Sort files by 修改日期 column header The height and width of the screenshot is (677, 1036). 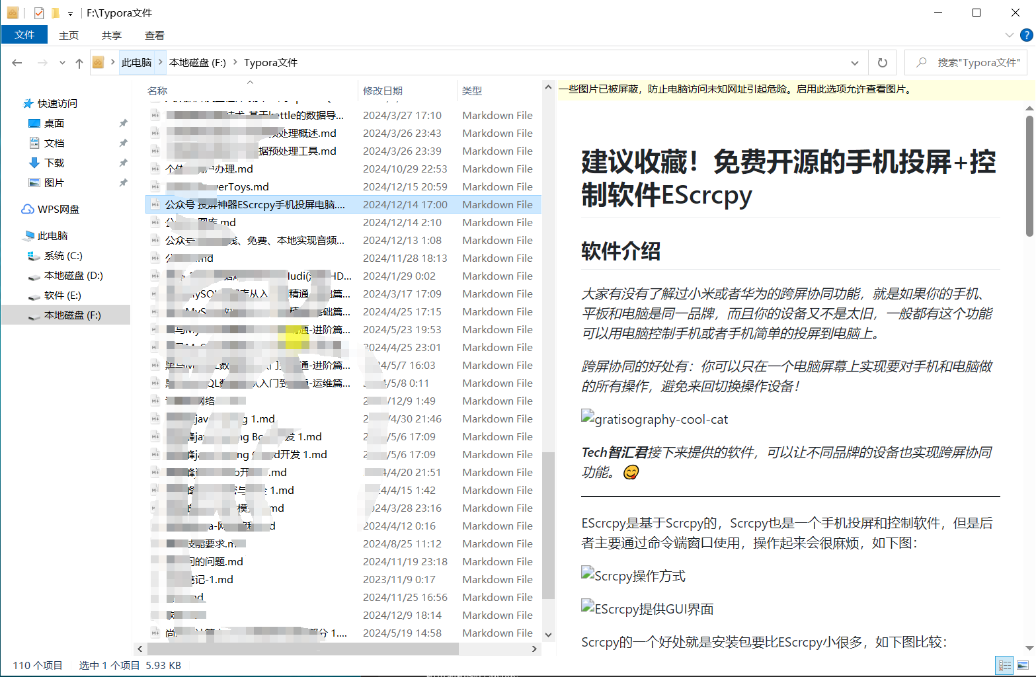click(407, 91)
